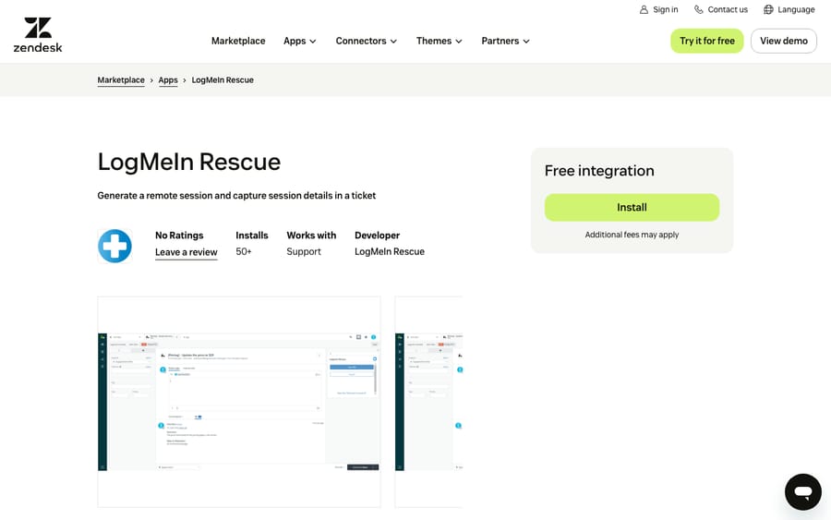Expand the Connectors dropdown menu
Image resolution: width=831 pixels, height=520 pixels.
coord(367,41)
